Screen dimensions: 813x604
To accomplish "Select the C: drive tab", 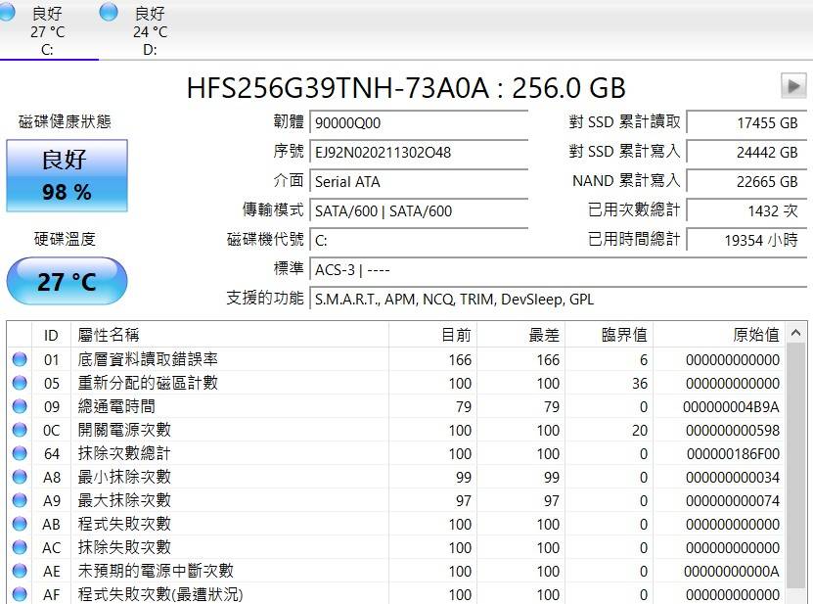I will pos(47,31).
